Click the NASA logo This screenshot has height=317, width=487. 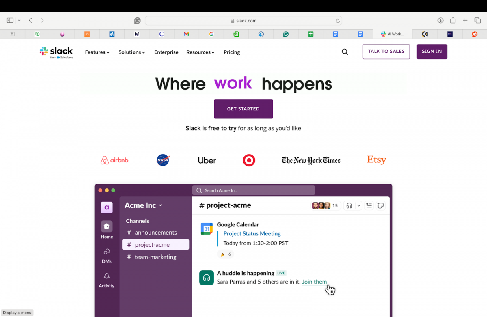pyautogui.click(x=163, y=160)
